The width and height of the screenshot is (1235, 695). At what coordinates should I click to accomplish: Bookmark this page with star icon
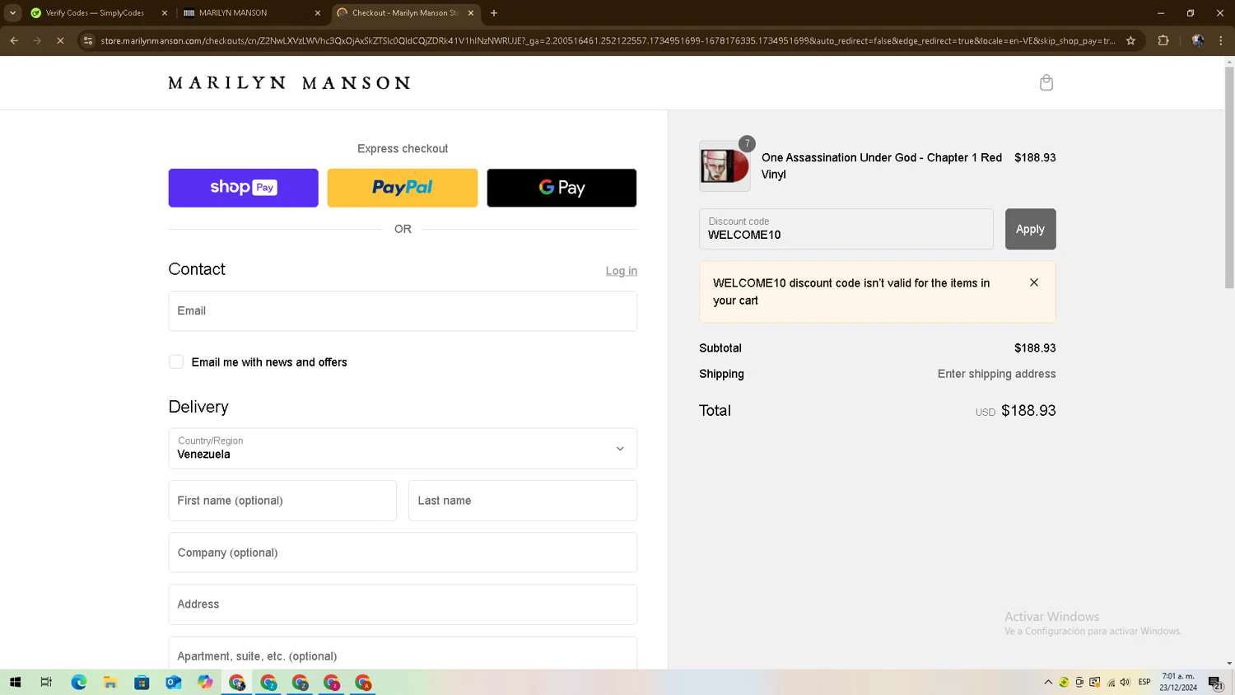point(1131,40)
